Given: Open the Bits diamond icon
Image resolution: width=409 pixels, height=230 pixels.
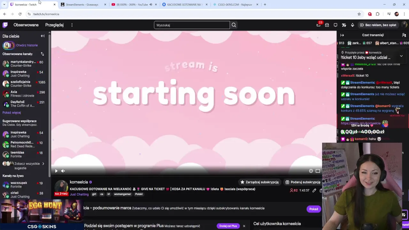Looking at the screenshot, I should [352, 25].
